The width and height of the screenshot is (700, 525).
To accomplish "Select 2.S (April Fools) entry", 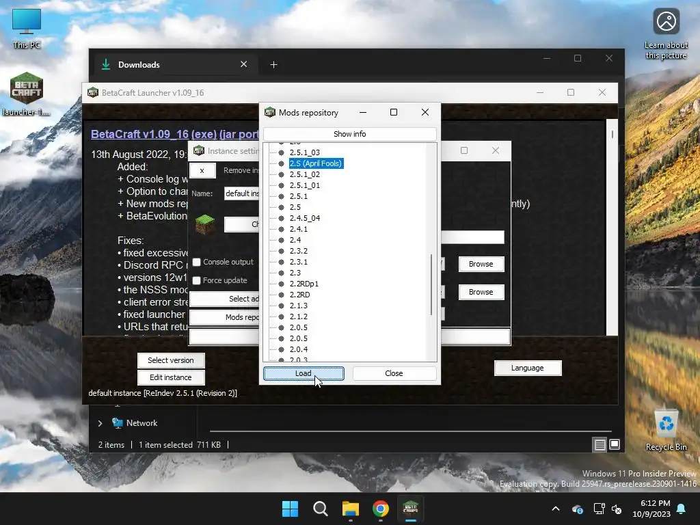I will (316, 163).
